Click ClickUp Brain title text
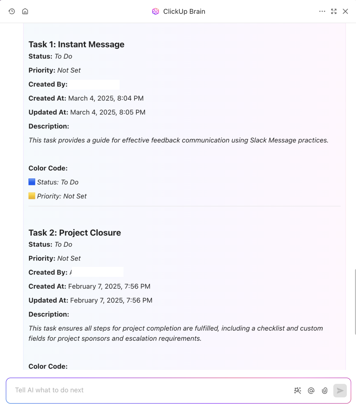356x408 pixels. pyautogui.click(x=184, y=11)
